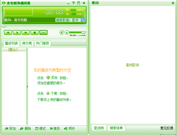Select the [默认] playlist entry
Screen dimensions: 177x135
13,50
